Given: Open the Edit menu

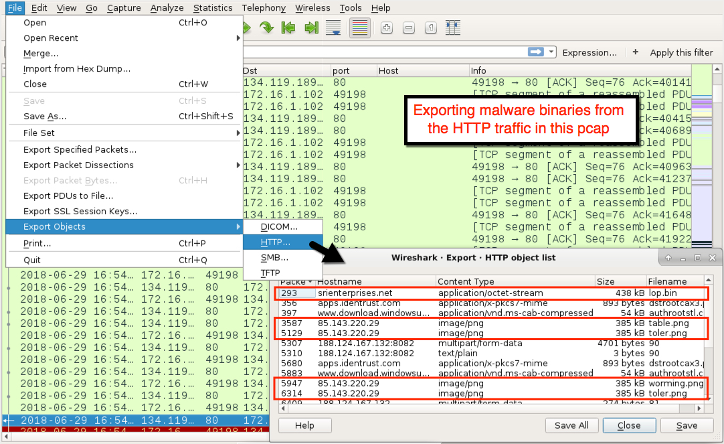Looking at the screenshot, I should [39, 8].
